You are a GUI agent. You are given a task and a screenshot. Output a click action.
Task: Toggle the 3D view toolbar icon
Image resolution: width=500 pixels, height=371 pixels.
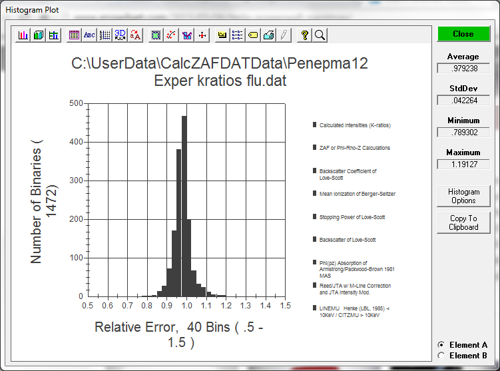(120, 35)
